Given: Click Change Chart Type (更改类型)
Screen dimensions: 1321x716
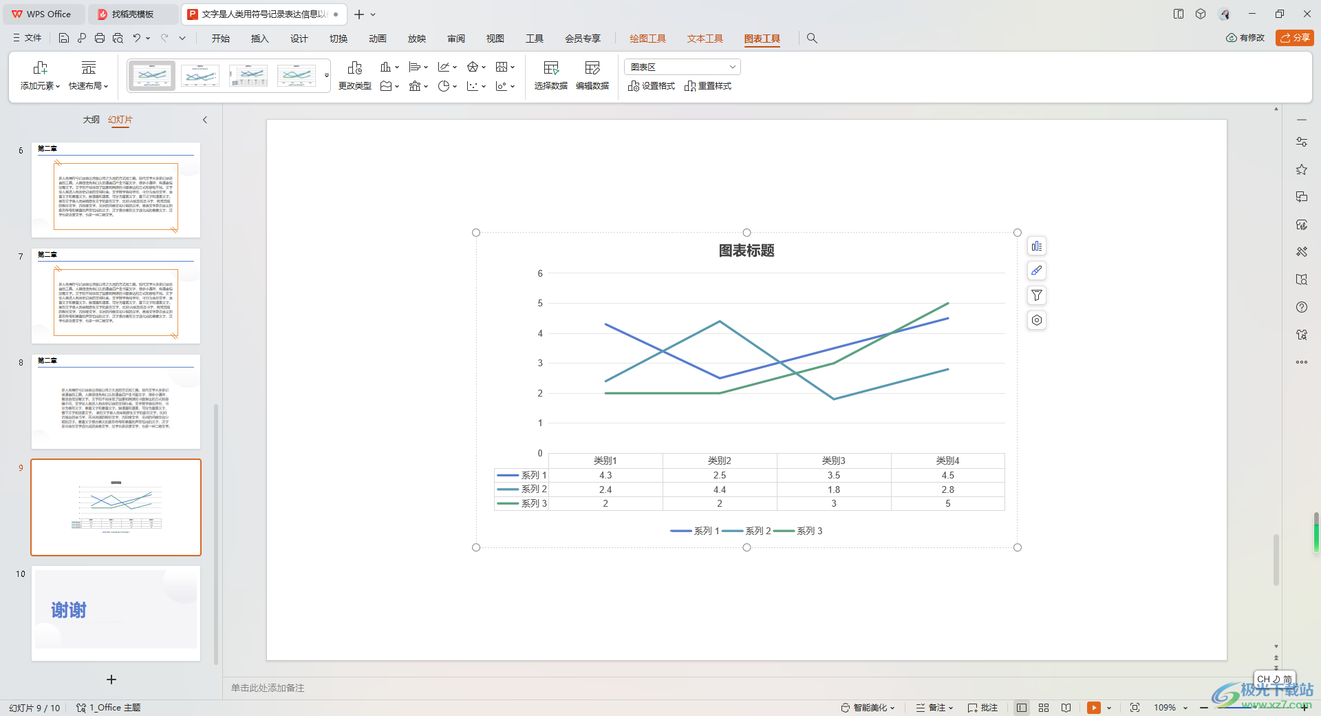Looking at the screenshot, I should [x=355, y=76].
